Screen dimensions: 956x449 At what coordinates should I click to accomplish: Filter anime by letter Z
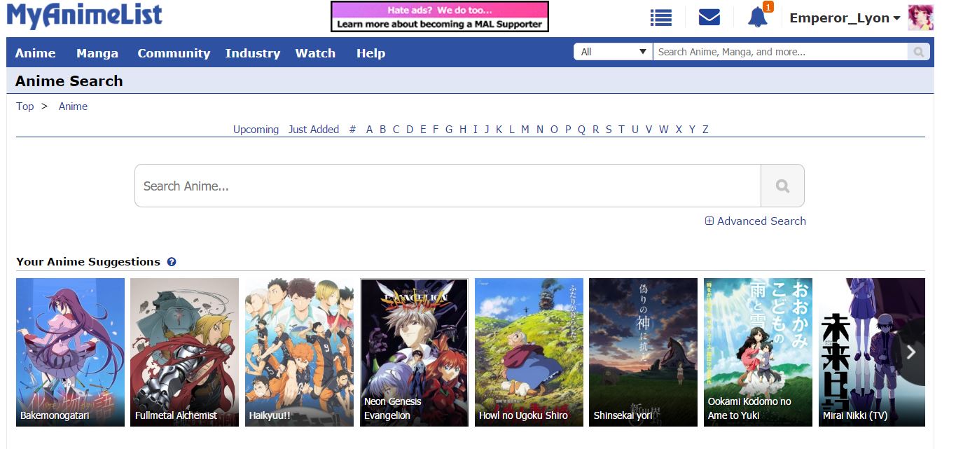click(x=705, y=130)
